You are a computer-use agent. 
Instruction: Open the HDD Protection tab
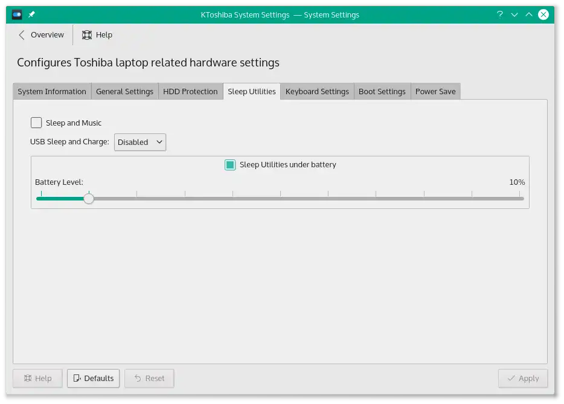click(x=190, y=91)
